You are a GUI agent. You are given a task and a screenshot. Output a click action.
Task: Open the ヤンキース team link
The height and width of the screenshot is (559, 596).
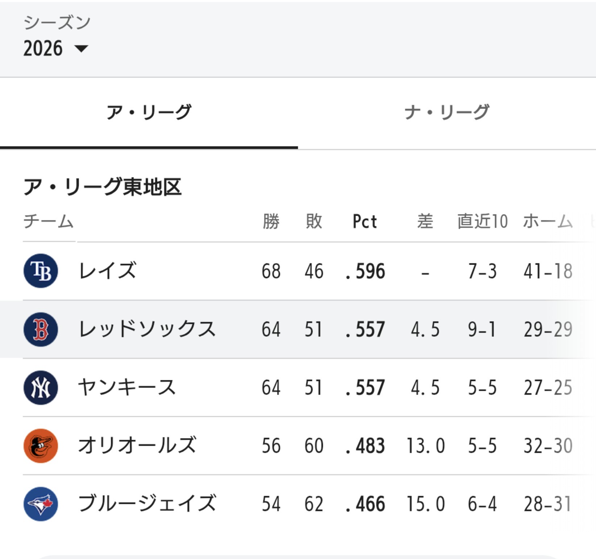[x=127, y=388]
